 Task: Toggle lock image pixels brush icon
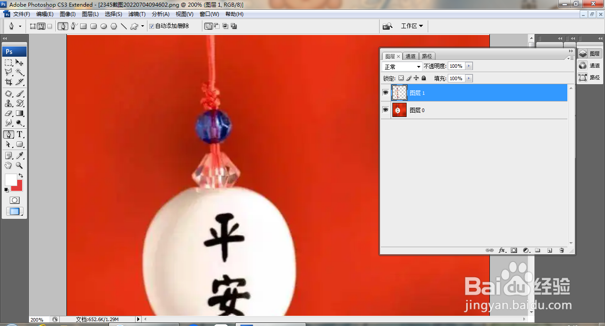point(409,78)
